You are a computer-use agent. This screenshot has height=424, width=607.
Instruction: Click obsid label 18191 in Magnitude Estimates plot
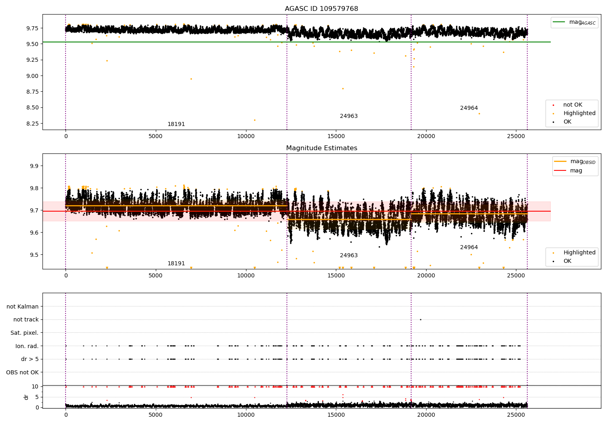tap(176, 264)
